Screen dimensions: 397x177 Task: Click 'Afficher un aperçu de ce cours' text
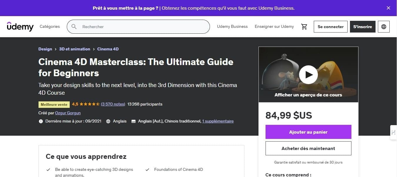coord(308,95)
